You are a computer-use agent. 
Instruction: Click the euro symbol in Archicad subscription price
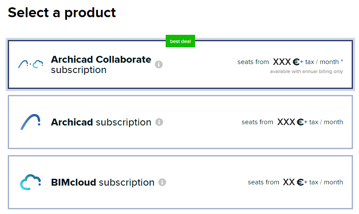(x=300, y=122)
